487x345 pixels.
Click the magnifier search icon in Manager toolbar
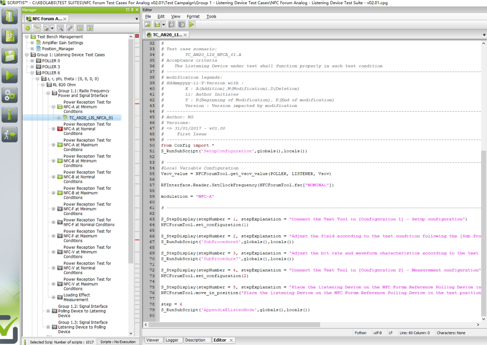(x=60, y=28)
